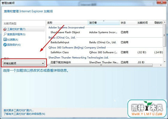This screenshot has width=168, height=119.
Task: Close the 管理加载项 dialog
Action: tap(162, 2)
